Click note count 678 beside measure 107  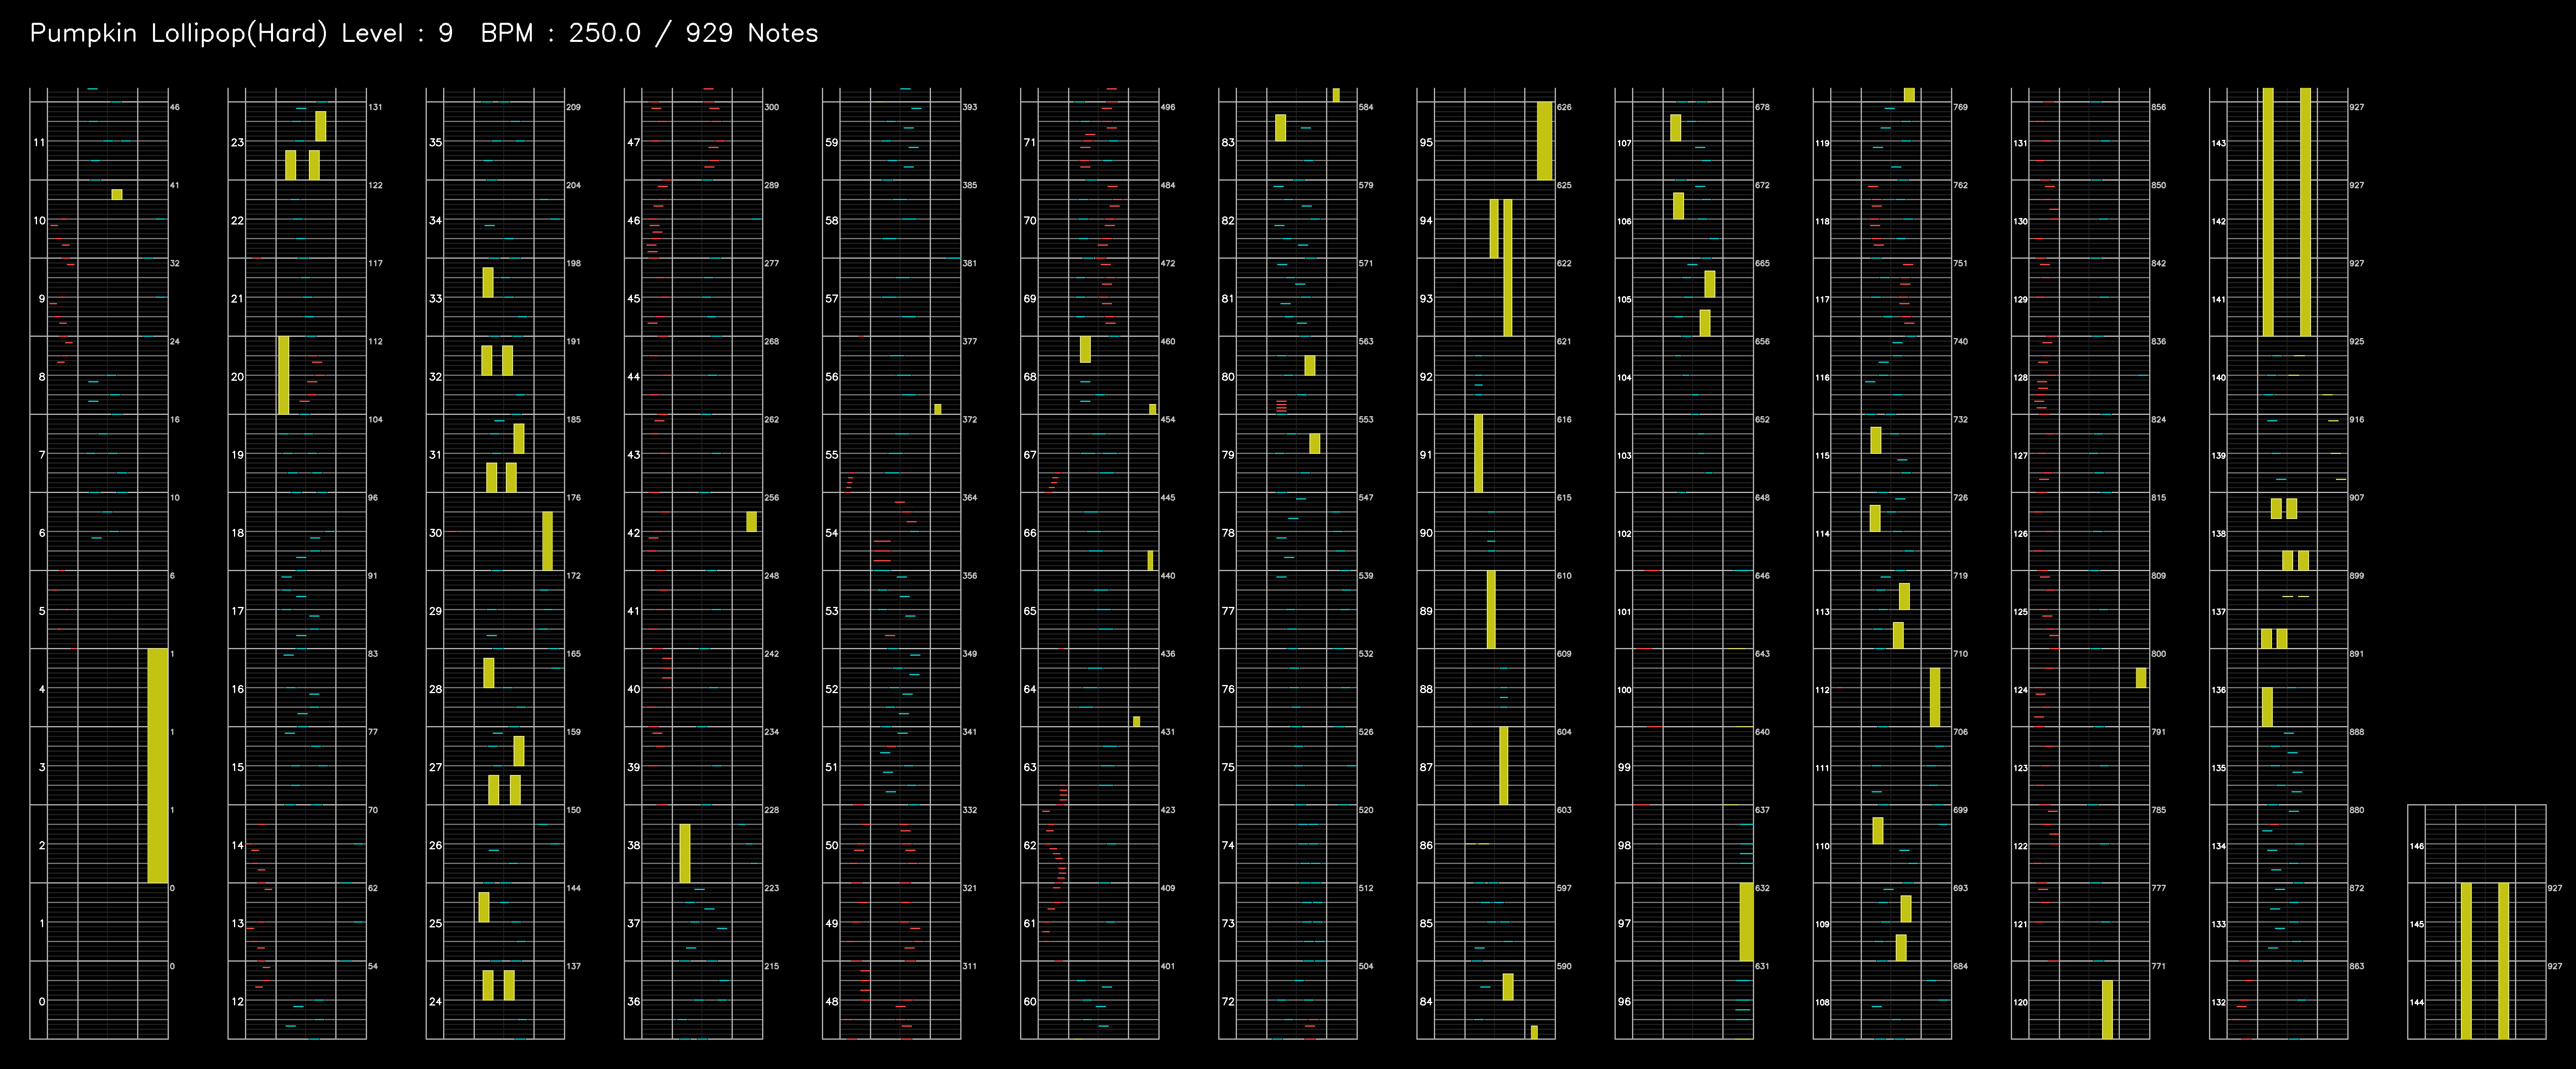[x=1761, y=107]
